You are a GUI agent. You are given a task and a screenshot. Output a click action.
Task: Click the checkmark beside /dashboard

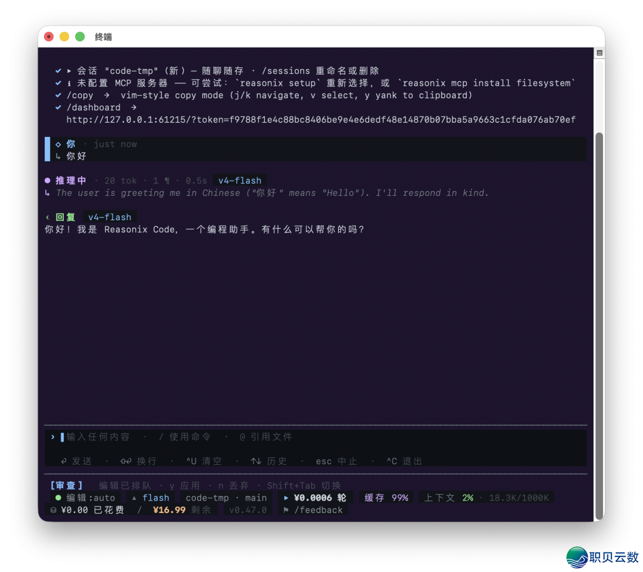[x=58, y=107]
